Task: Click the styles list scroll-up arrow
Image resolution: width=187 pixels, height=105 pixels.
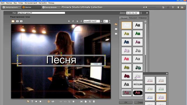Action: click(146, 22)
